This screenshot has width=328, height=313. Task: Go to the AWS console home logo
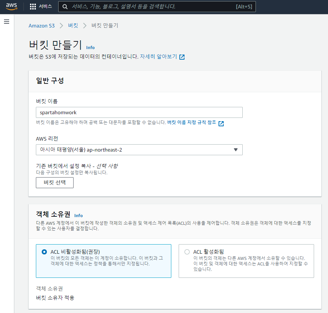(11, 7)
